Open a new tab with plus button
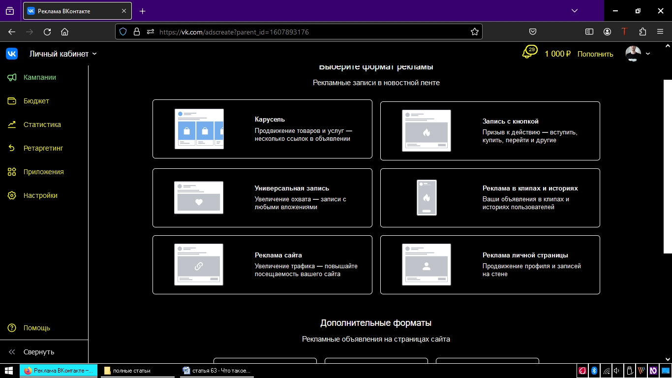Viewport: 672px width, 378px height. tap(143, 11)
